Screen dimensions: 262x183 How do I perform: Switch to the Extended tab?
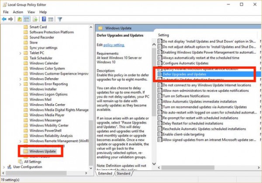coord(105,173)
